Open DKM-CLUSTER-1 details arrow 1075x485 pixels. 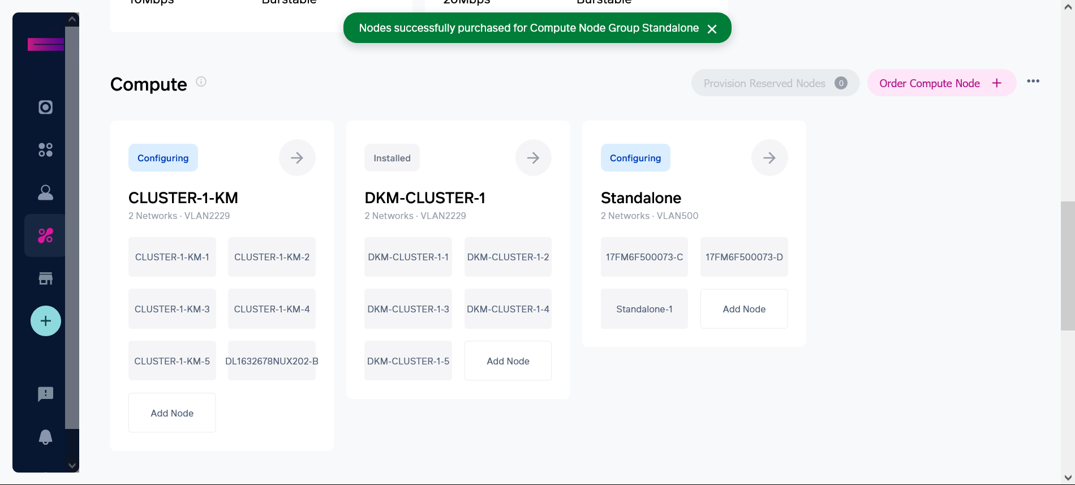[533, 158]
